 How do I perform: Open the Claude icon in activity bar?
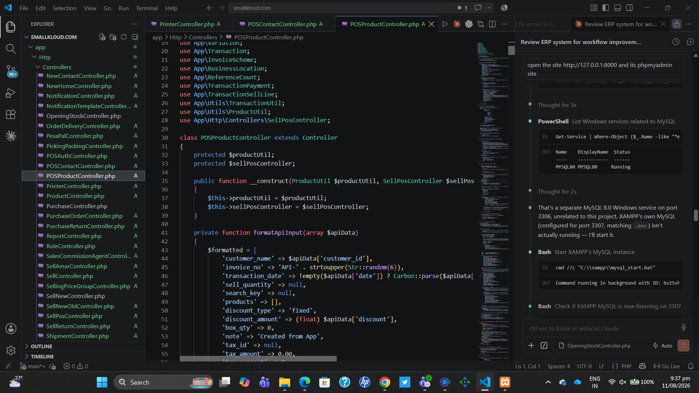[11, 136]
